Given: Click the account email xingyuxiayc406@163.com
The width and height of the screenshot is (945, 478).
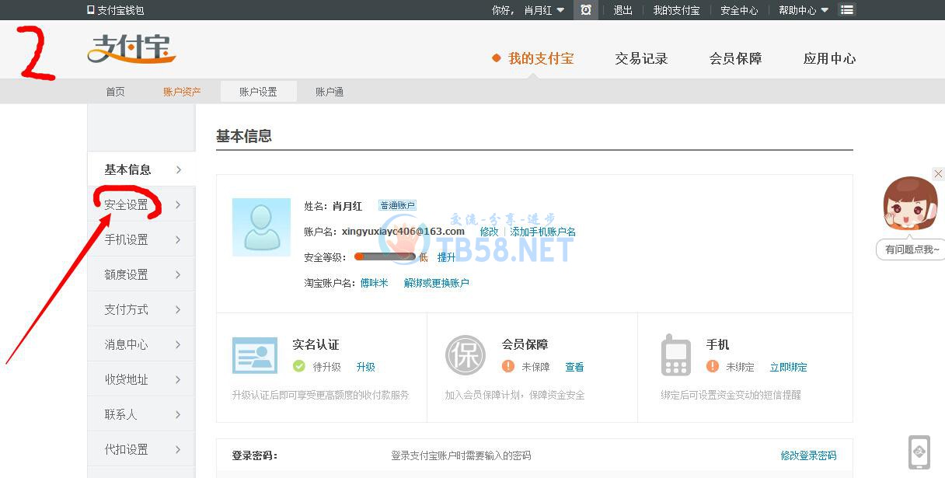Looking at the screenshot, I should point(403,232).
